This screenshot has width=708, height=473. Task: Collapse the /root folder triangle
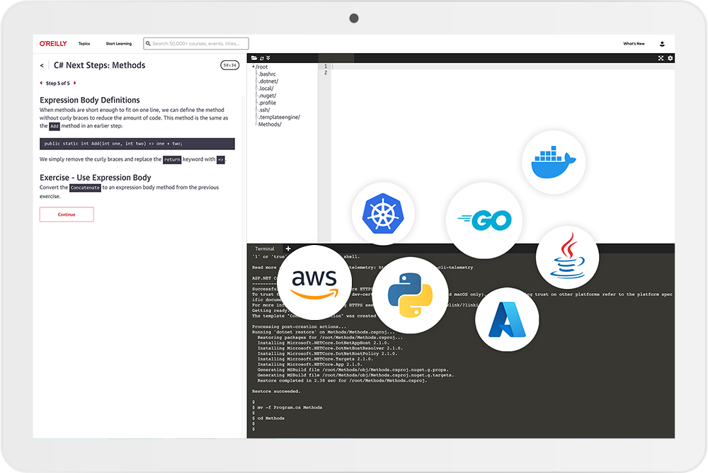click(253, 67)
